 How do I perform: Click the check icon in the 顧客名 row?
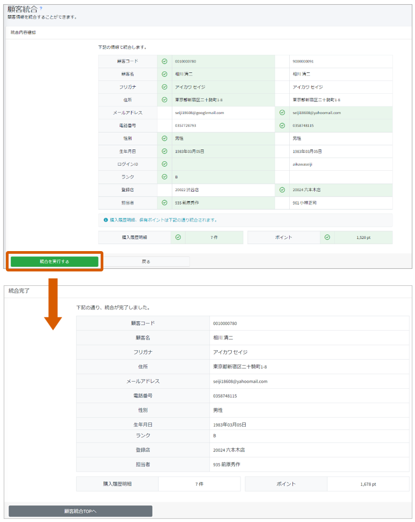(x=164, y=74)
